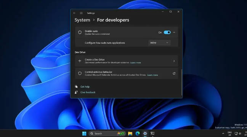The width and height of the screenshot is (247, 137).
Task: Click the Settings gear icon in taskbar
Action: click(x=145, y=134)
